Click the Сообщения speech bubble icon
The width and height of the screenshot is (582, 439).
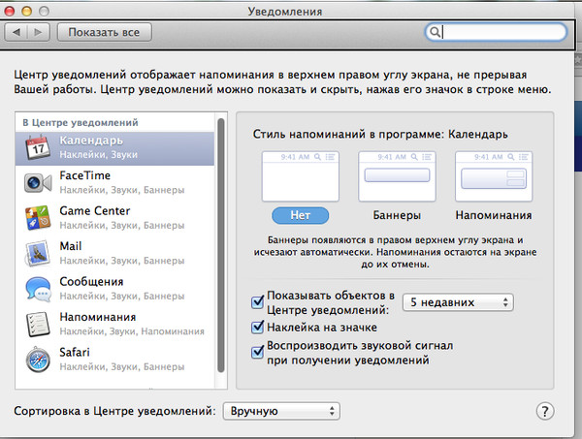click(x=38, y=289)
